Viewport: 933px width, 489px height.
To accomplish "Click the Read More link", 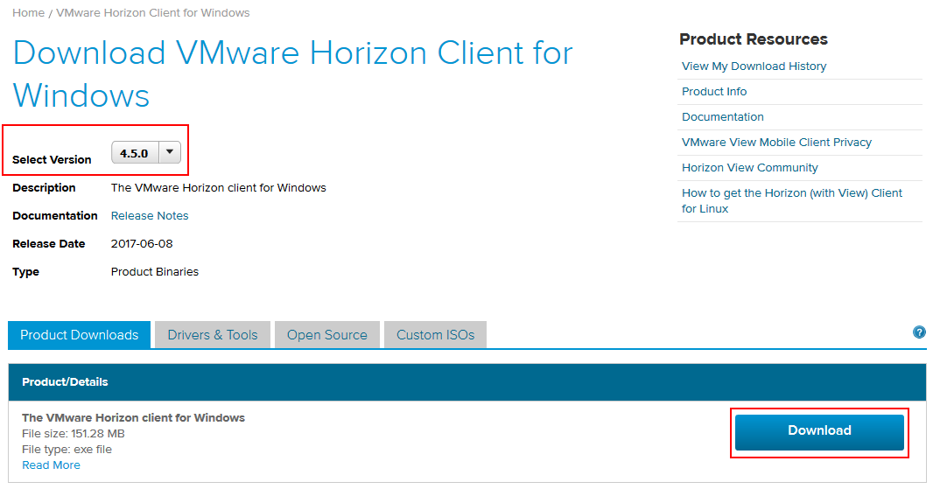I will 51,465.
